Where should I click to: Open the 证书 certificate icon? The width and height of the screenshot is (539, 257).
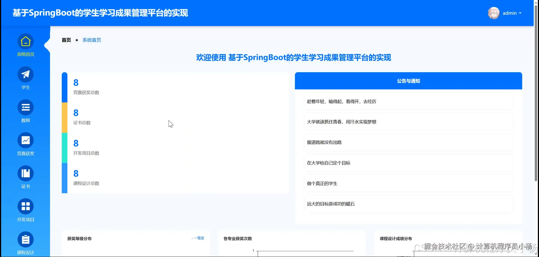coord(26,173)
